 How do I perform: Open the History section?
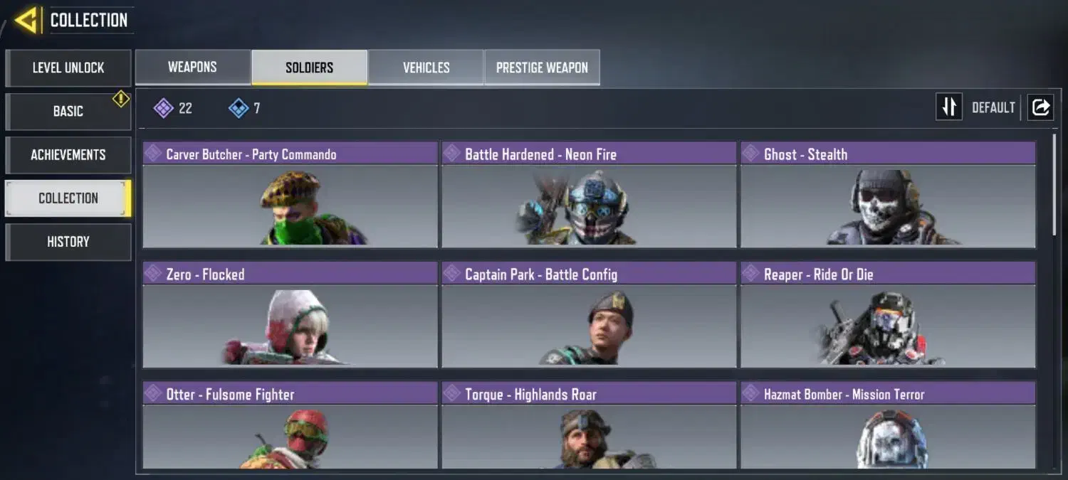[x=68, y=242]
